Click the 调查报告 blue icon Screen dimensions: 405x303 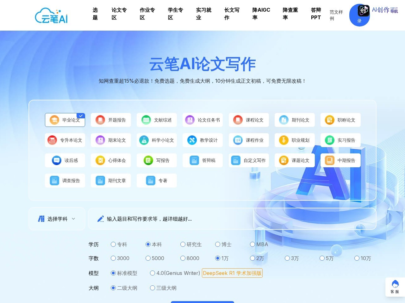[54, 181]
